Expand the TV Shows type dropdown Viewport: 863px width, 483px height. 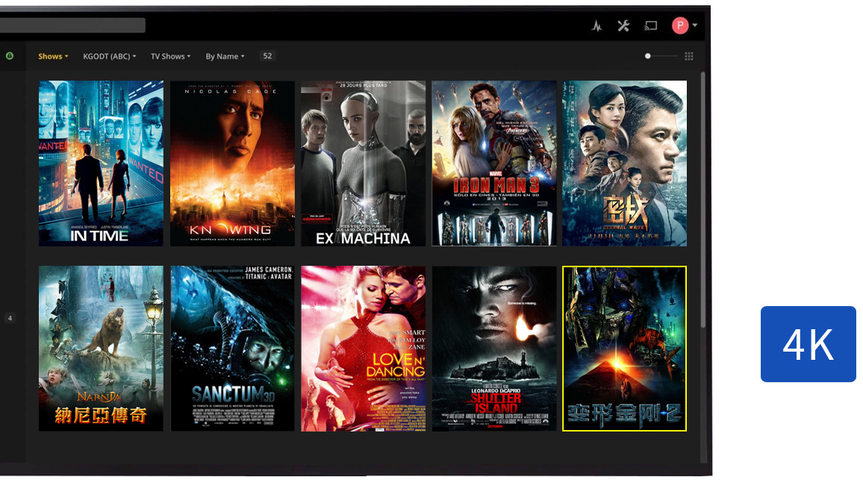click(170, 57)
